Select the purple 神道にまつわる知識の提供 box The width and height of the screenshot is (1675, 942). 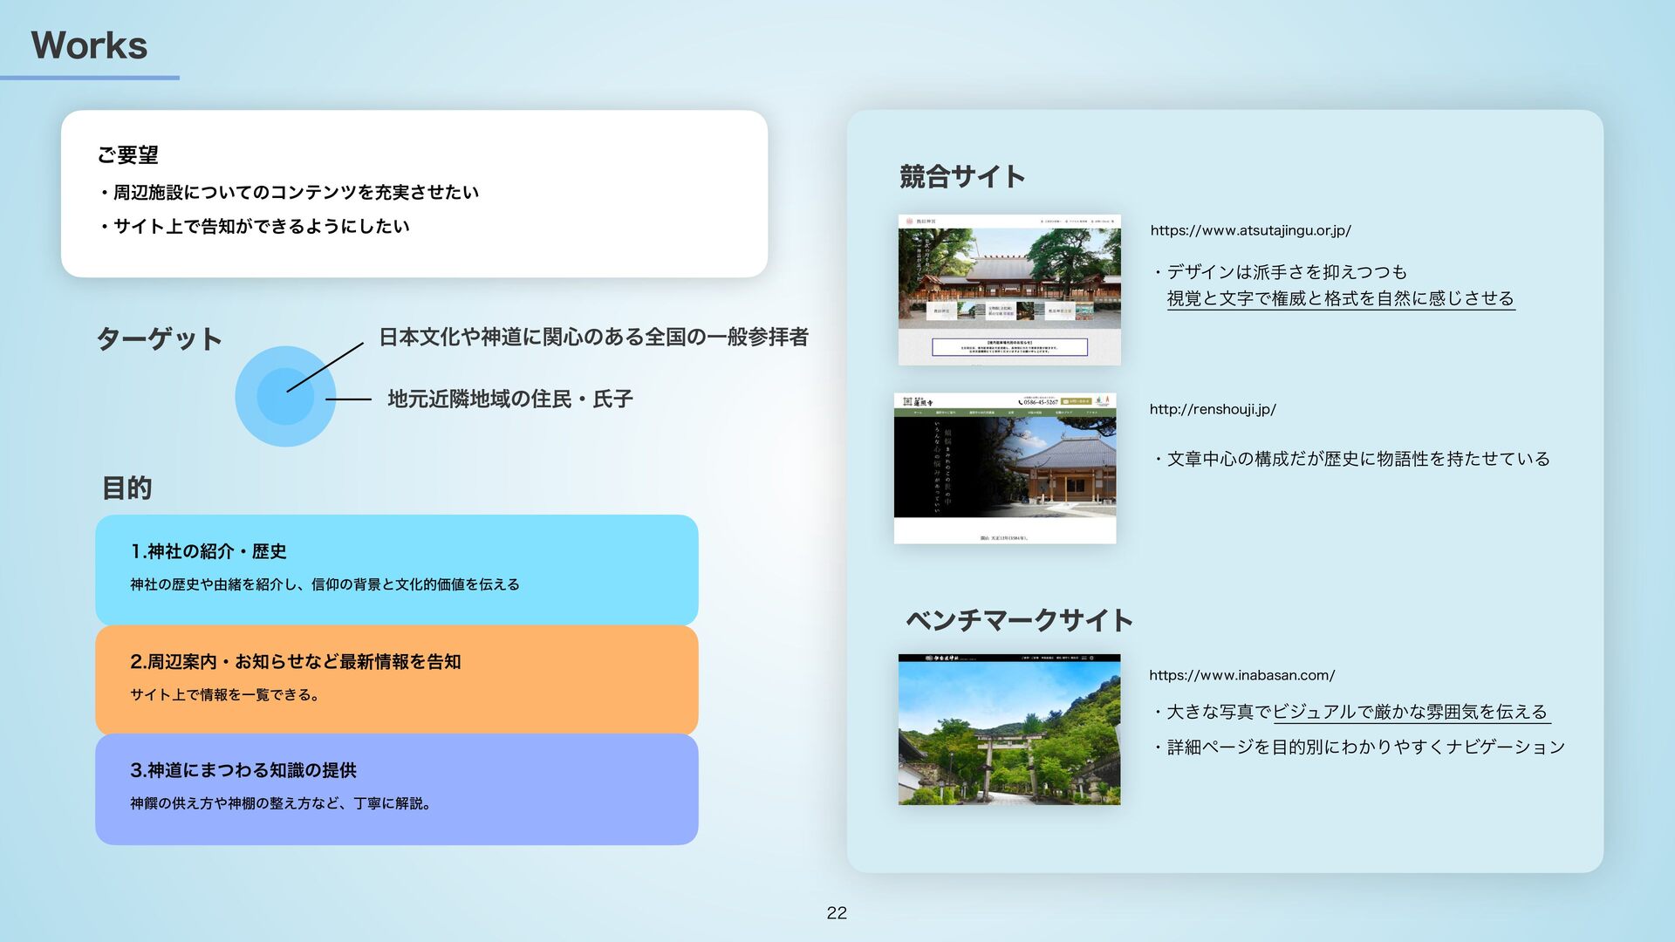click(396, 788)
